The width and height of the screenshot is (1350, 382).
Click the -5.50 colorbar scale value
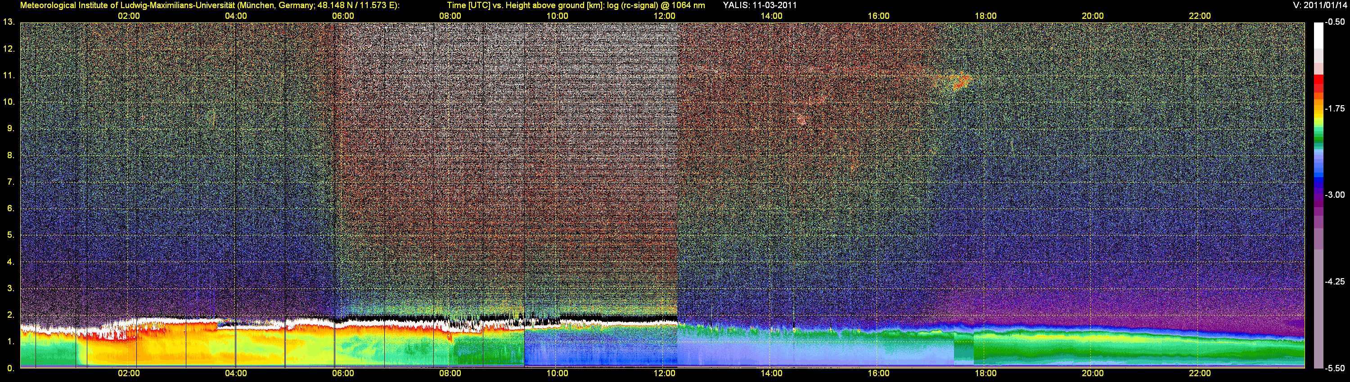pyautogui.click(x=1335, y=368)
